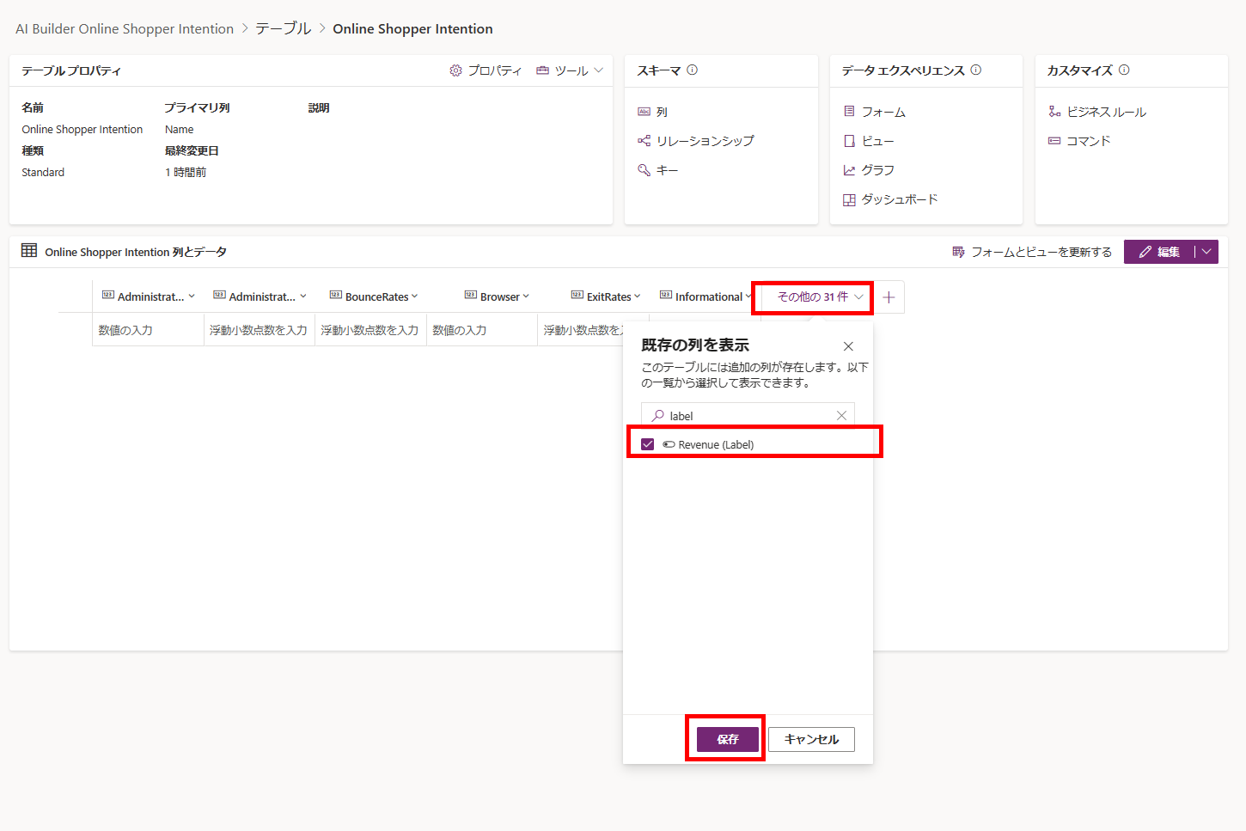Expand the 編集 split-button chevron
Image resolution: width=1246 pixels, height=831 pixels.
coord(1206,252)
